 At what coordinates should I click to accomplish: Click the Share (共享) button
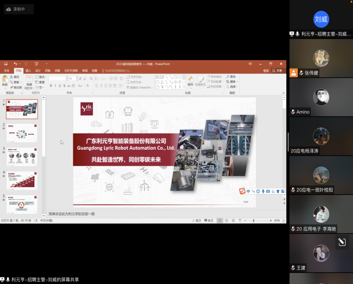(277, 70)
